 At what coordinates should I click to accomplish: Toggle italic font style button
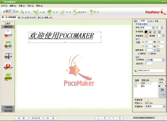click(x=155, y=32)
